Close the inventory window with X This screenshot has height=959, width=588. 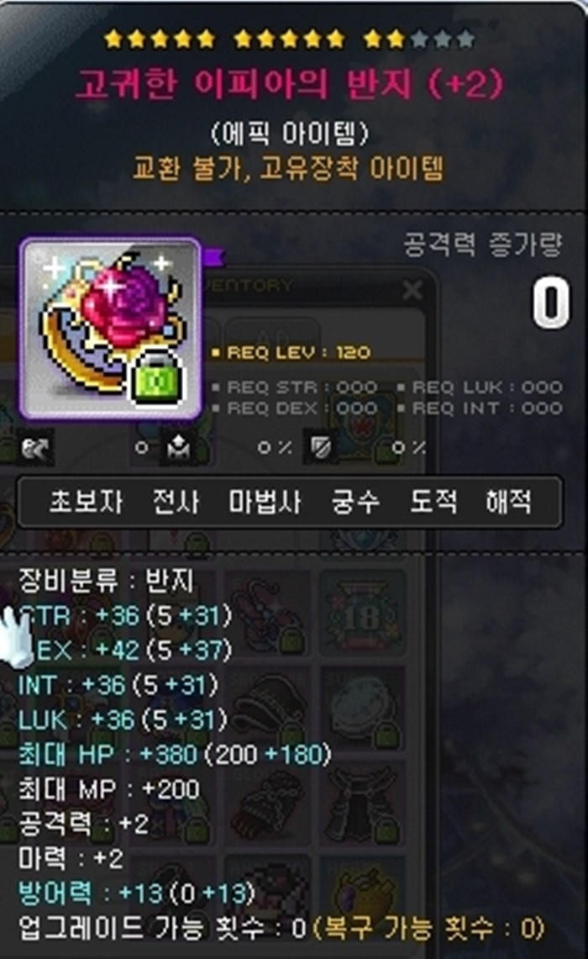412,290
